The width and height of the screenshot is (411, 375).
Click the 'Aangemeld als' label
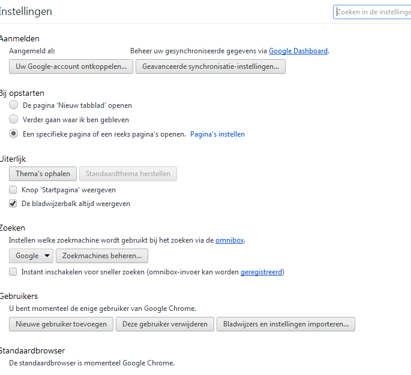[x=32, y=51]
